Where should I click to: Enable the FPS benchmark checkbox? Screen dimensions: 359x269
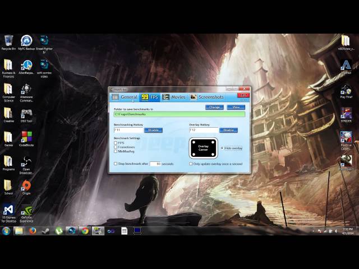coord(116,143)
